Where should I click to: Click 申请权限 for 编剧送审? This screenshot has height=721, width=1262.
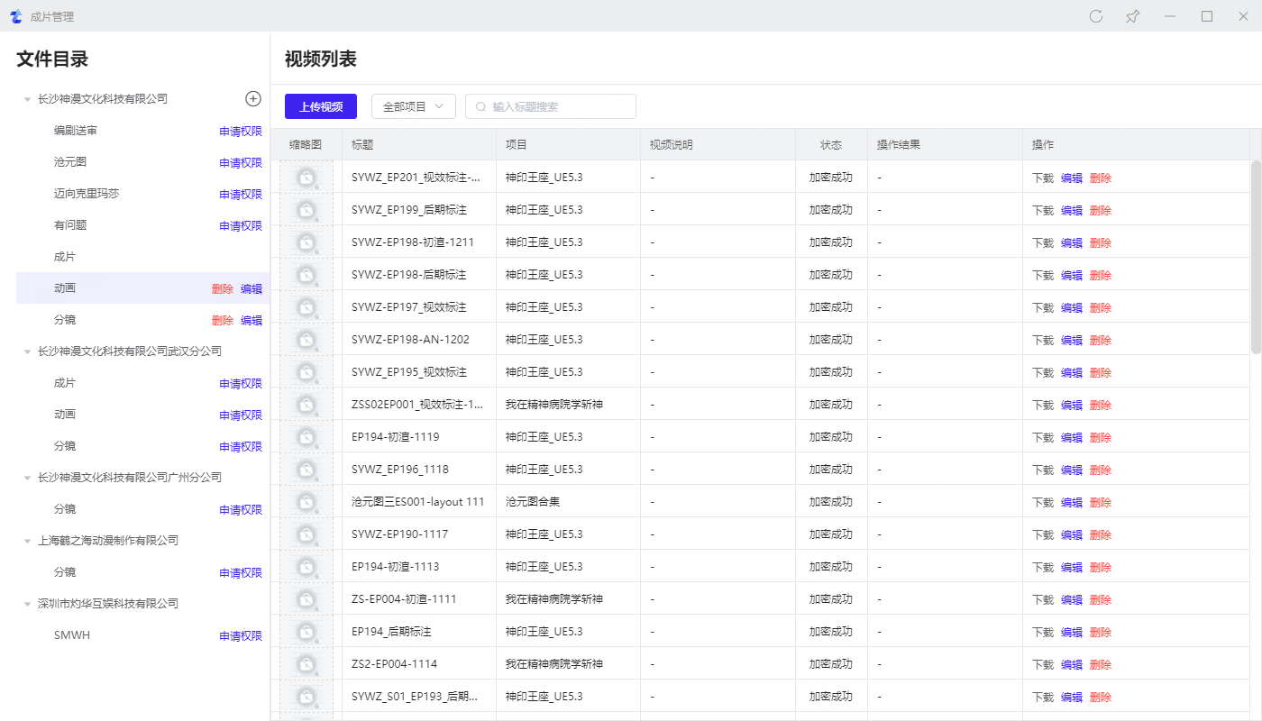click(x=241, y=132)
